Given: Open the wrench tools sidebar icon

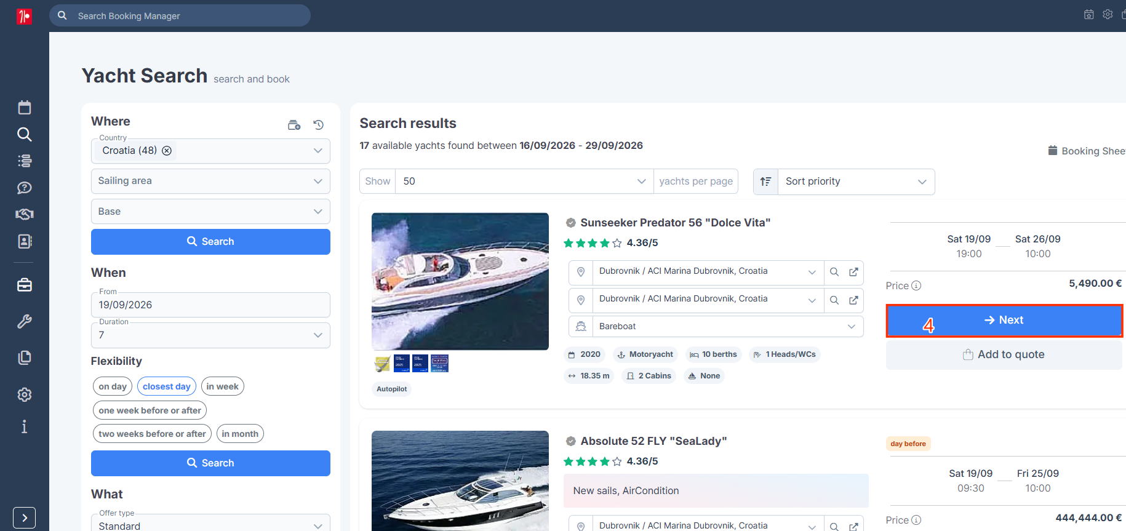Looking at the screenshot, I should pyautogui.click(x=25, y=321).
